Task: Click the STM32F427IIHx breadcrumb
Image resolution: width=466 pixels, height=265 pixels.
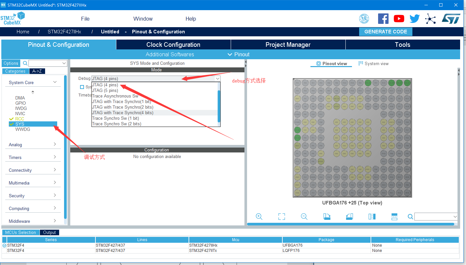Action: 64,32
